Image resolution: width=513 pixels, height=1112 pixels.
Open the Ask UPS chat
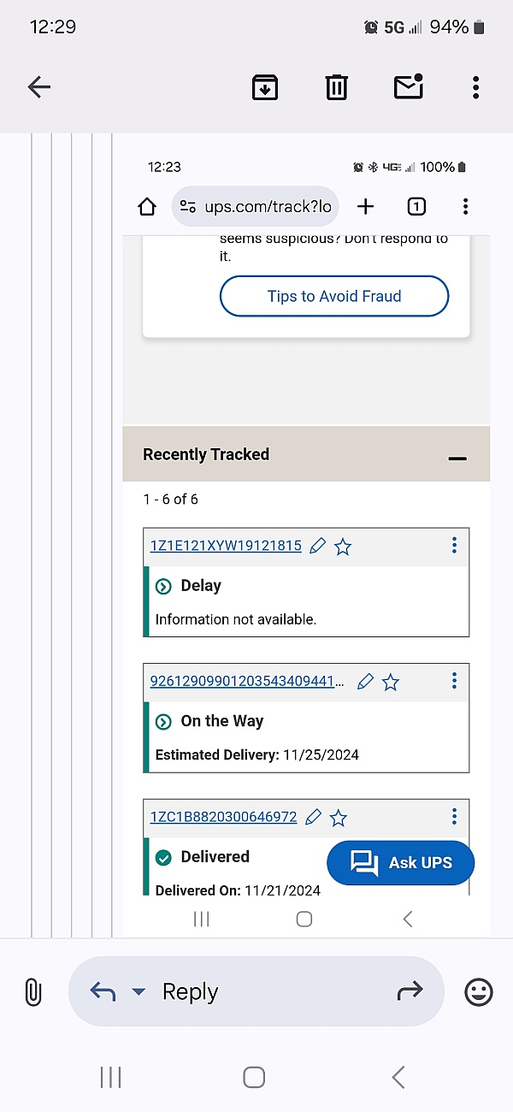400,862
